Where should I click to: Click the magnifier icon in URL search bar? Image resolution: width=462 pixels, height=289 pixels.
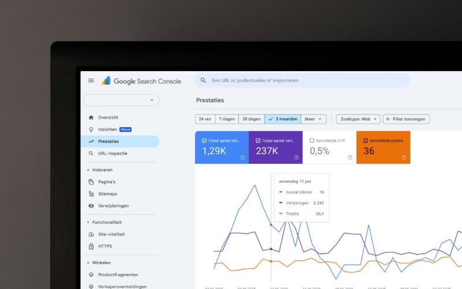(203, 80)
